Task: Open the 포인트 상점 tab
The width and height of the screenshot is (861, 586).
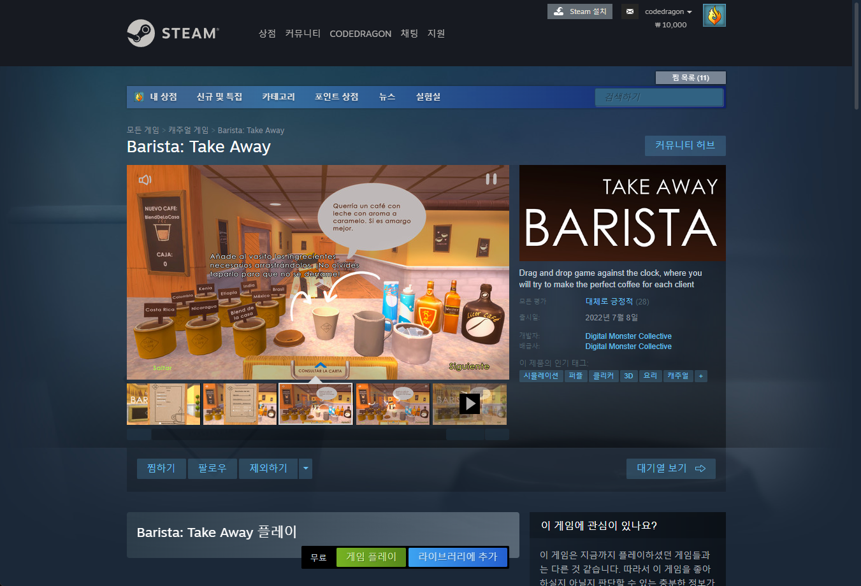Action: [336, 97]
